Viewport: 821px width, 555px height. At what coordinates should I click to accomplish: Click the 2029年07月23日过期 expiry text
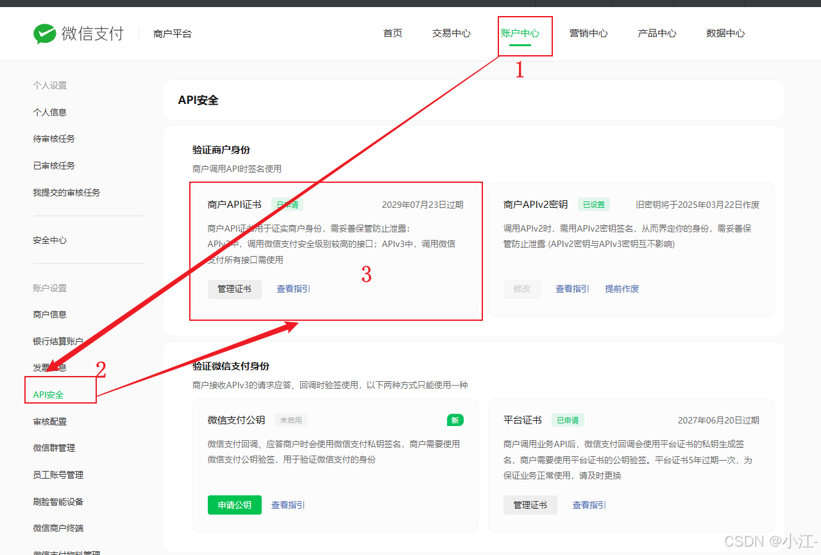click(423, 205)
